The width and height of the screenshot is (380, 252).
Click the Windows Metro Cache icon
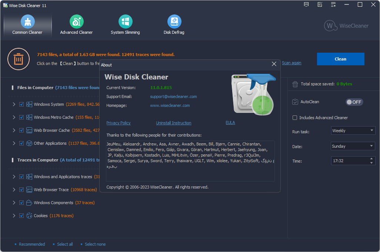tap(29, 117)
